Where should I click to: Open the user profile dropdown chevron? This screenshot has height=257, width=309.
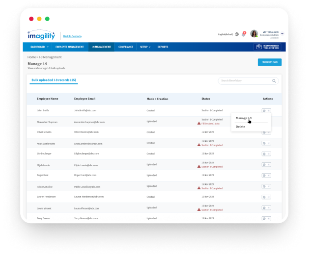282,34
